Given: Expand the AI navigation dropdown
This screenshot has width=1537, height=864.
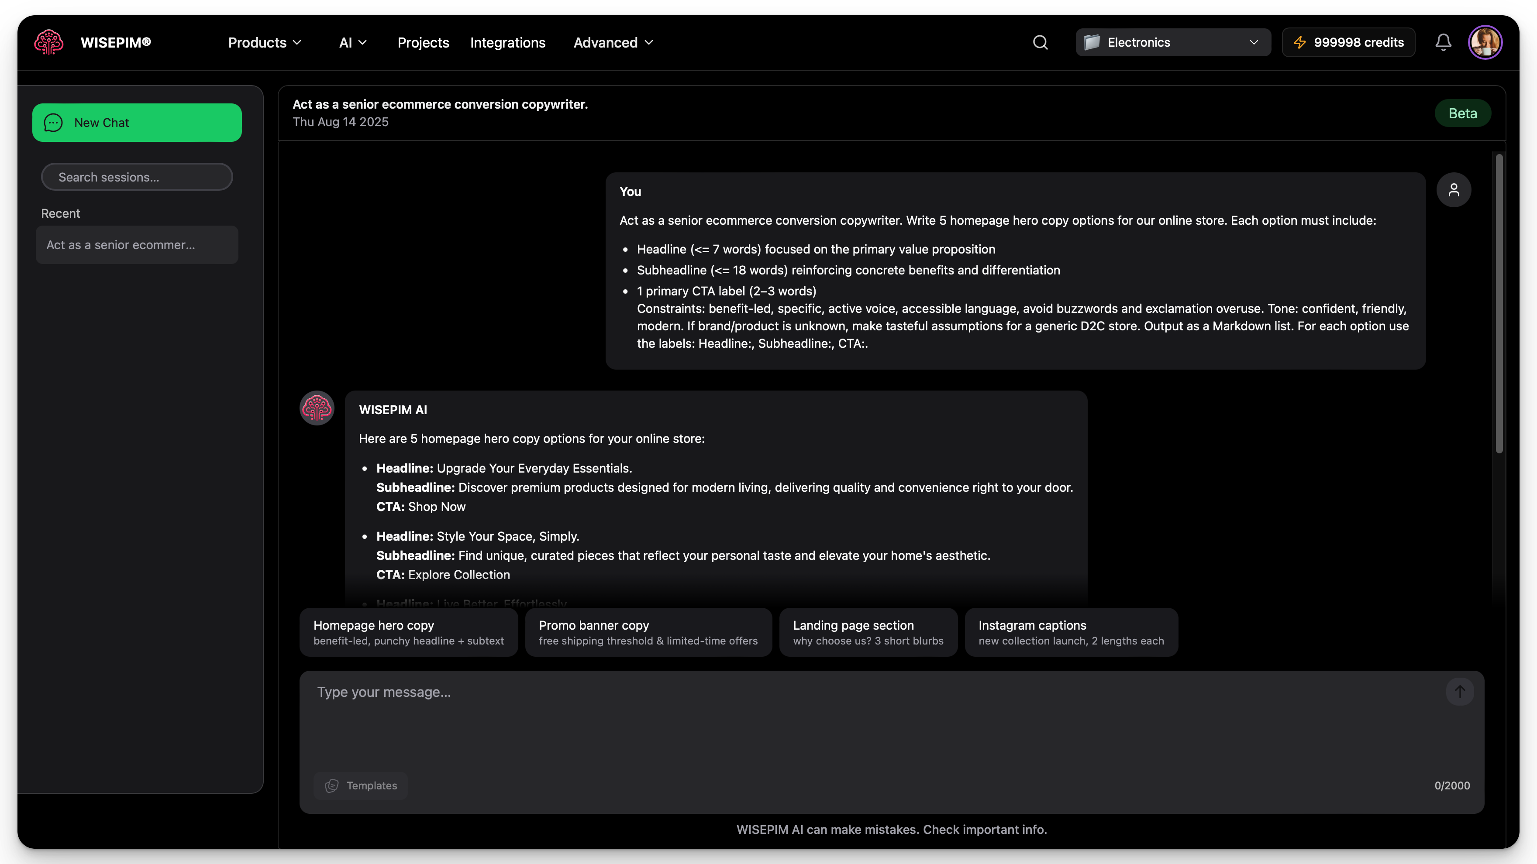Looking at the screenshot, I should click(353, 42).
